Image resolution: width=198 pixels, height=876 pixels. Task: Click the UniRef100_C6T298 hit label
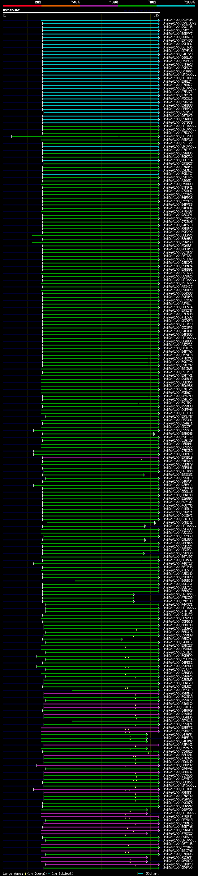(178, 136)
